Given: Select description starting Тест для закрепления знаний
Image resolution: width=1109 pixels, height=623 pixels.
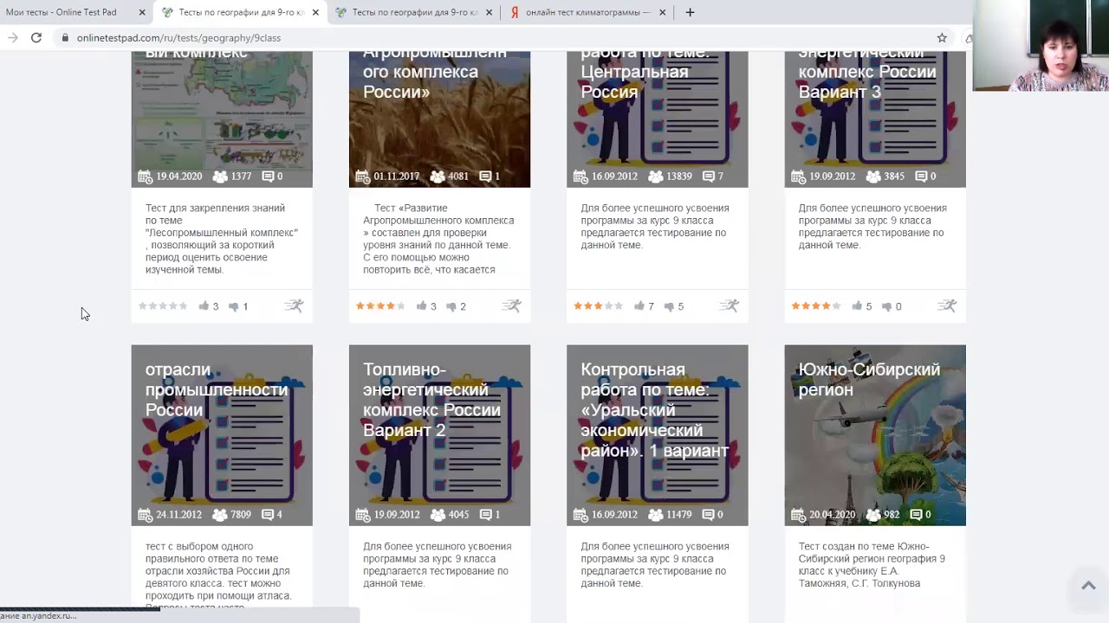Looking at the screenshot, I should pyautogui.click(x=222, y=239).
